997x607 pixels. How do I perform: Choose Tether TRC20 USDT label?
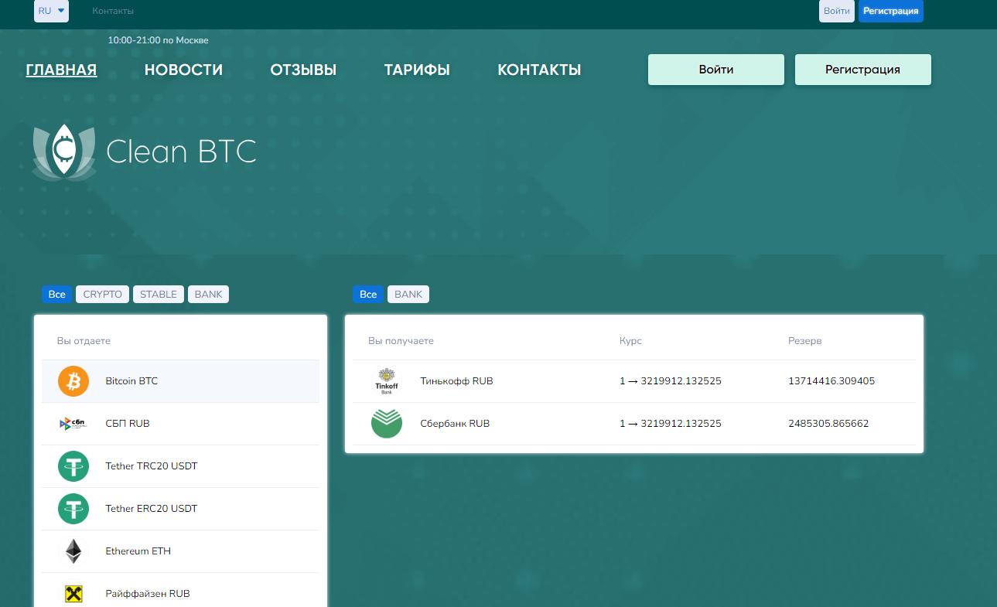152,466
